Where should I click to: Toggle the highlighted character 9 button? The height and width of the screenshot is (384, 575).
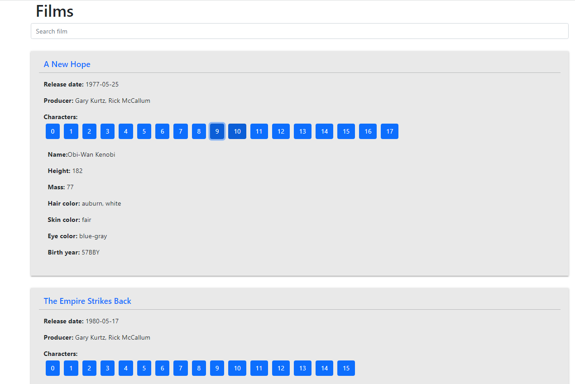pos(217,131)
